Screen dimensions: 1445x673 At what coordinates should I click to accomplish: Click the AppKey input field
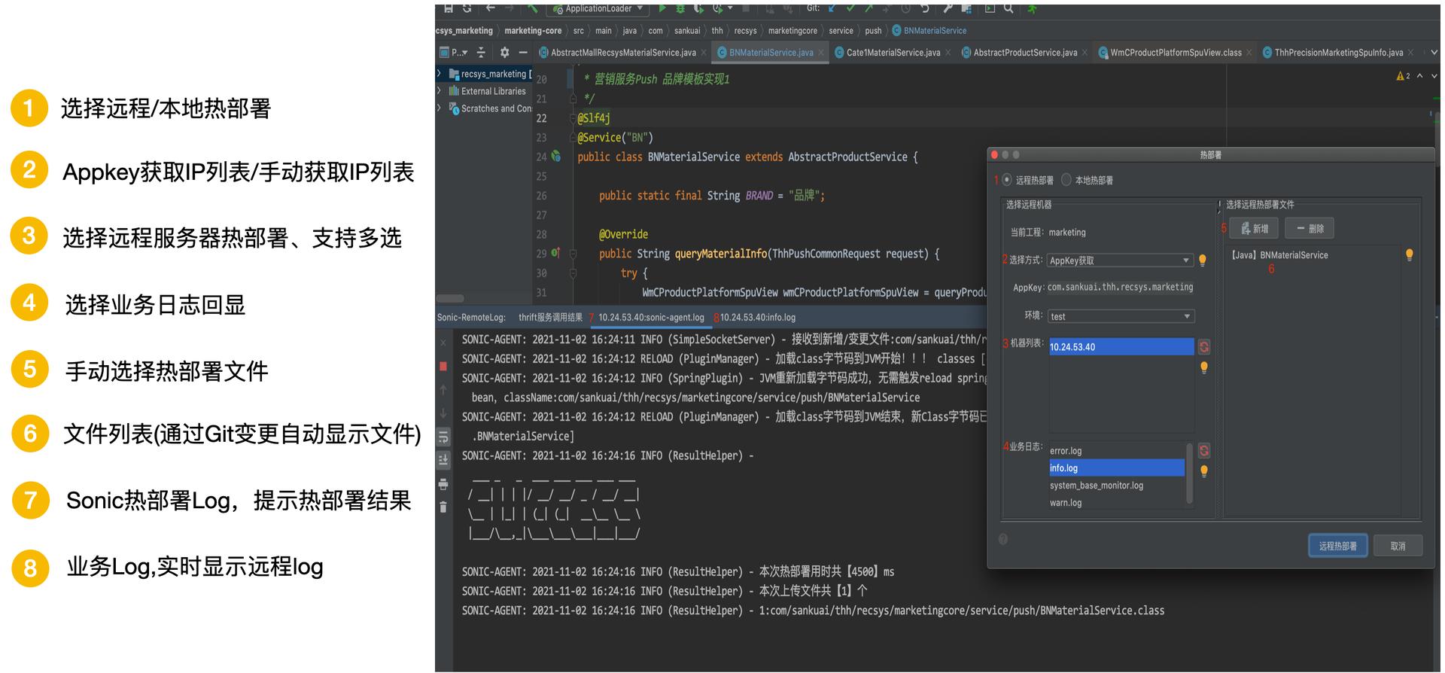(1121, 288)
